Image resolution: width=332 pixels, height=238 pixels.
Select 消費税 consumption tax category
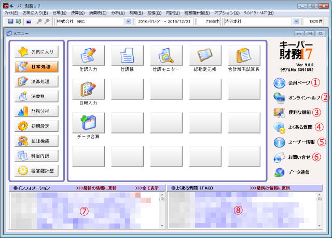click(x=36, y=97)
